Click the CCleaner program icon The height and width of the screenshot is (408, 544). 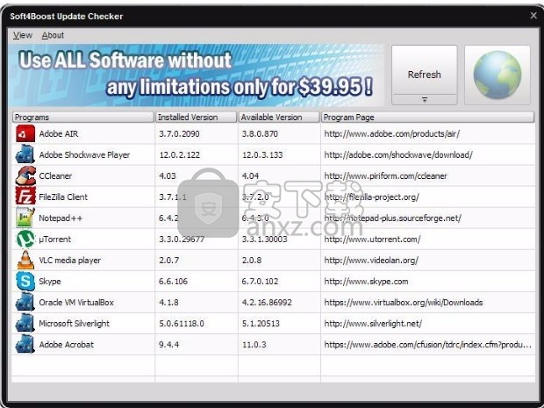click(25, 175)
